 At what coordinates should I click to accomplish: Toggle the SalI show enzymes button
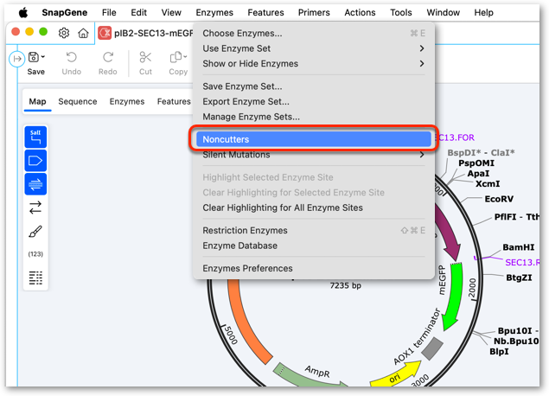click(x=35, y=137)
